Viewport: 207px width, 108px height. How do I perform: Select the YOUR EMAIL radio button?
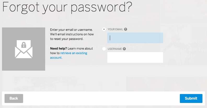(104, 29)
